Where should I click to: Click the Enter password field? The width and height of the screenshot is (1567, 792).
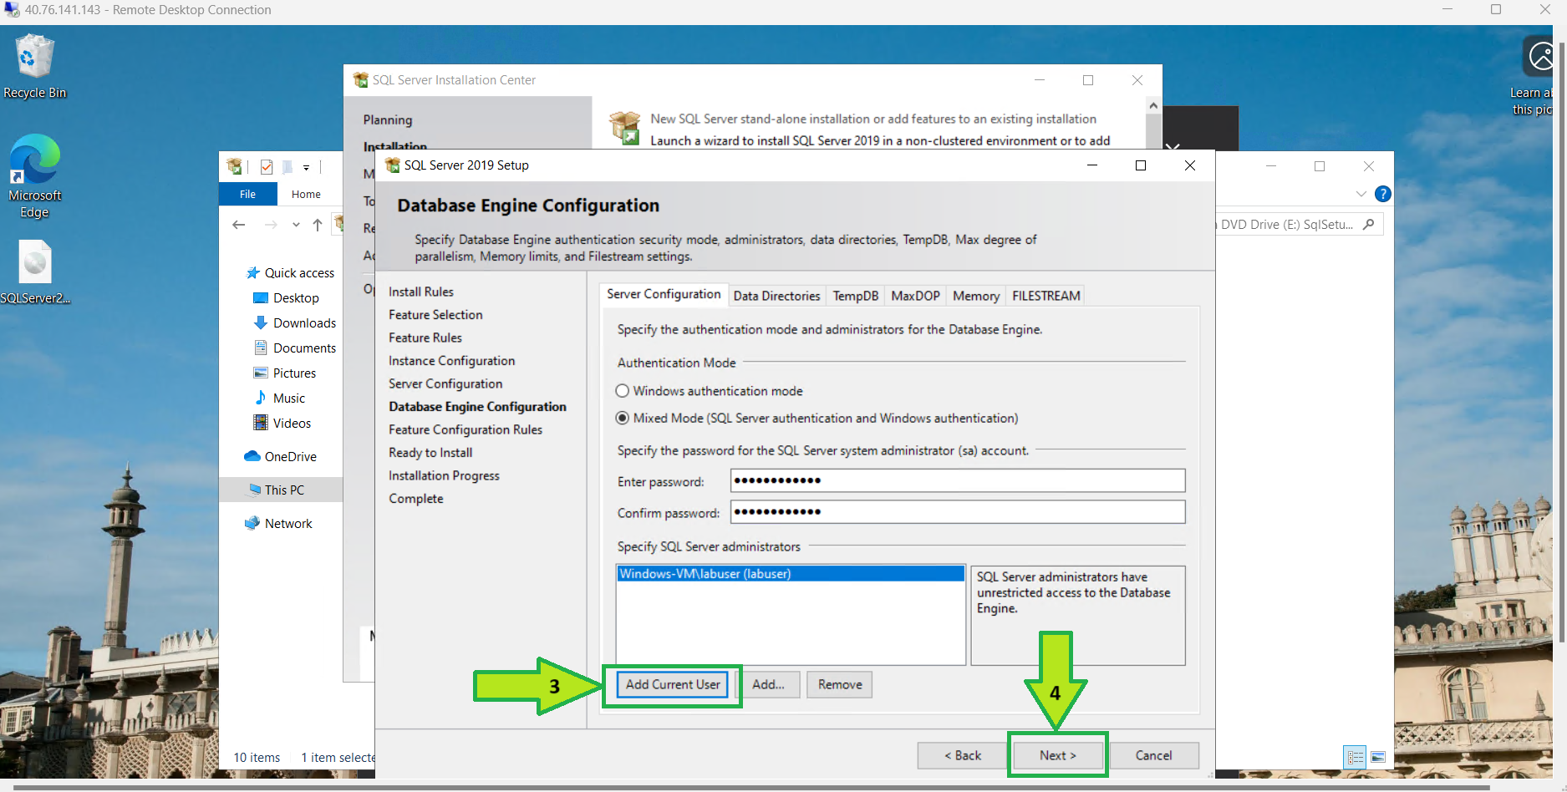click(958, 480)
